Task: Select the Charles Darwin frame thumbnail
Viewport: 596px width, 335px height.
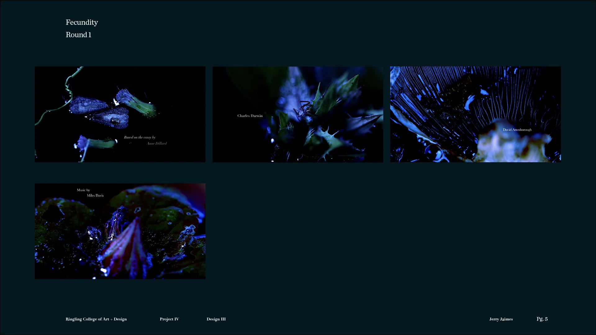Action: [297, 114]
